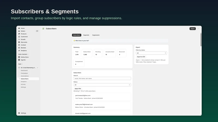This screenshot has height=122, width=218.
Task: Click the Content icon in sidebar
Action: tap(19, 45)
